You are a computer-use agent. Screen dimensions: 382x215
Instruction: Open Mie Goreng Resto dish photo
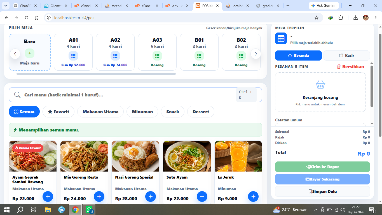click(84, 156)
